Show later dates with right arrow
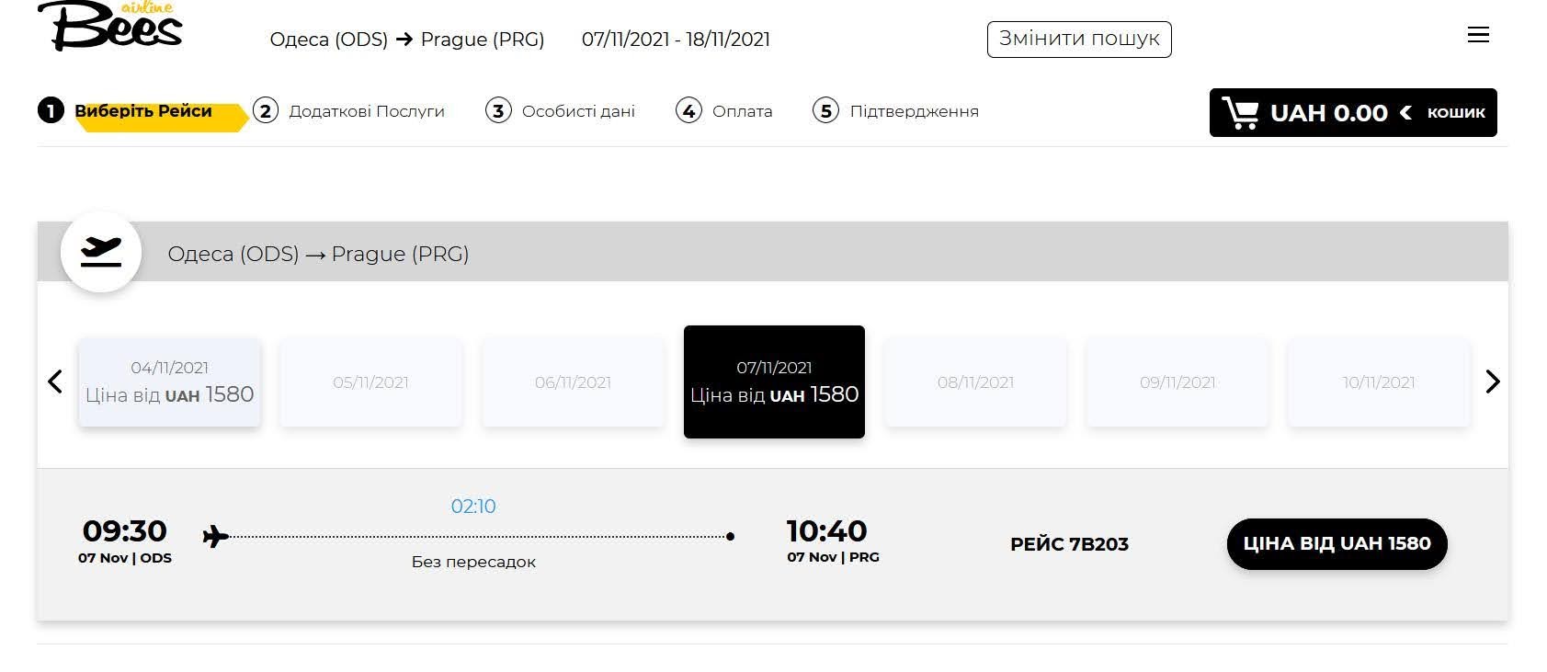Image resolution: width=1547 pixels, height=672 pixels. point(1492,382)
